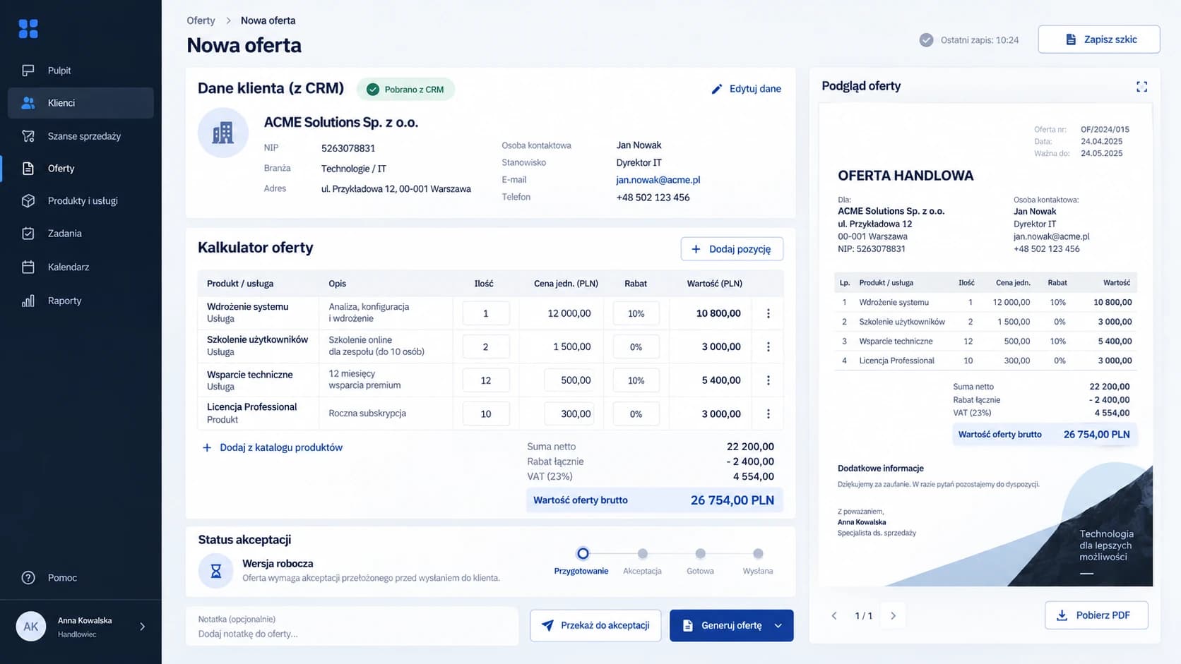Select the Przygotowanie status step
Image resolution: width=1181 pixels, height=664 pixels.
tap(582, 554)
